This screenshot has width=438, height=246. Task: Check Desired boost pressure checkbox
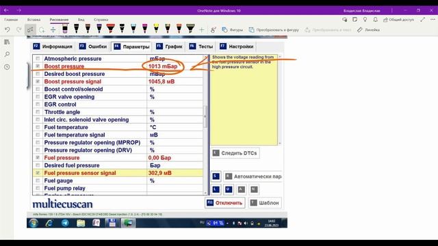pos(38,74)
